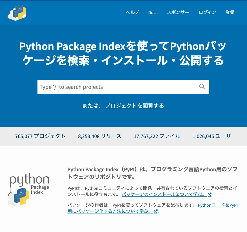Click the python Package Index logo image

(x=30, y=190)
